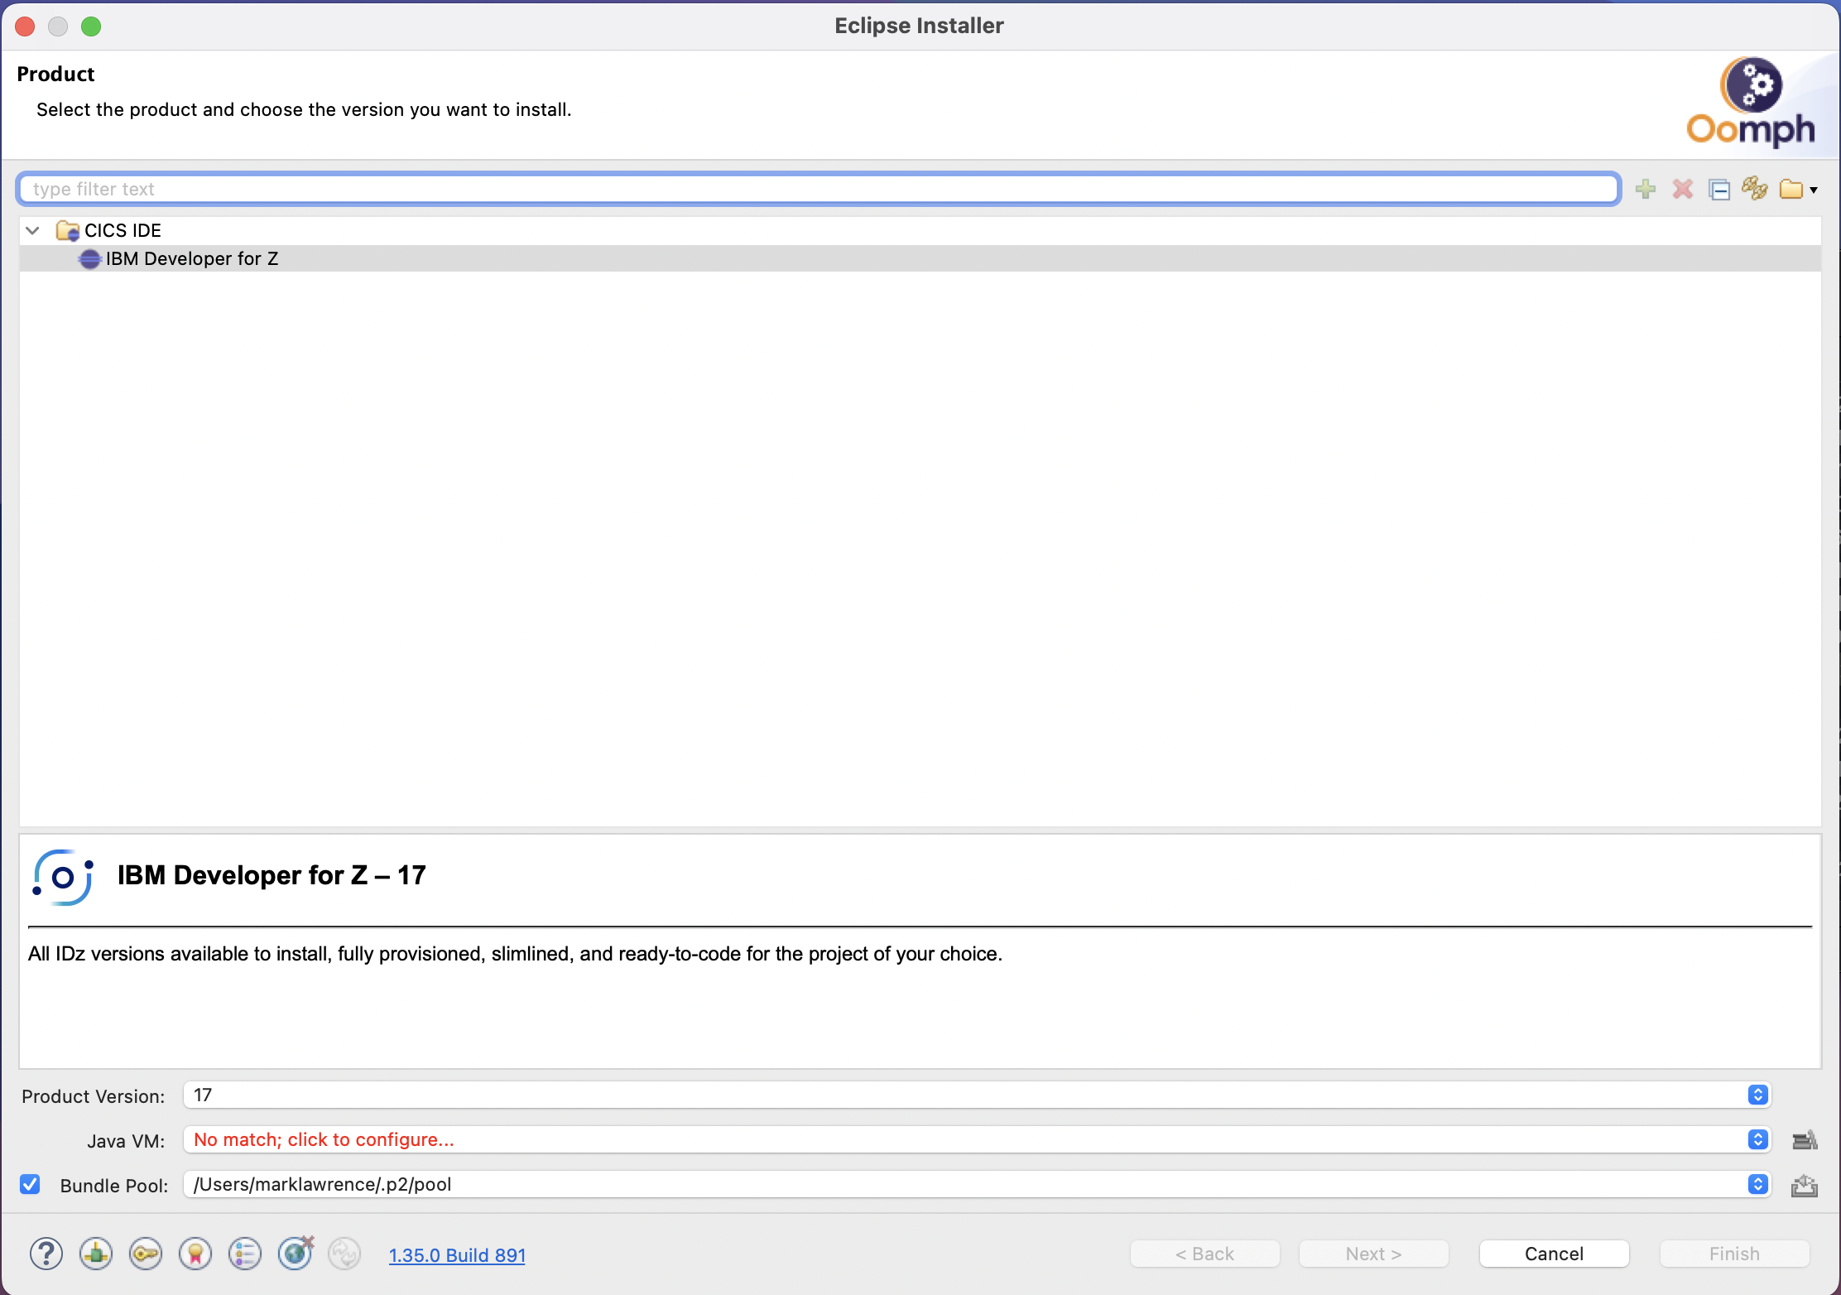
Task: Open the bulleted list preferences icon
Action: point(245,1254)
